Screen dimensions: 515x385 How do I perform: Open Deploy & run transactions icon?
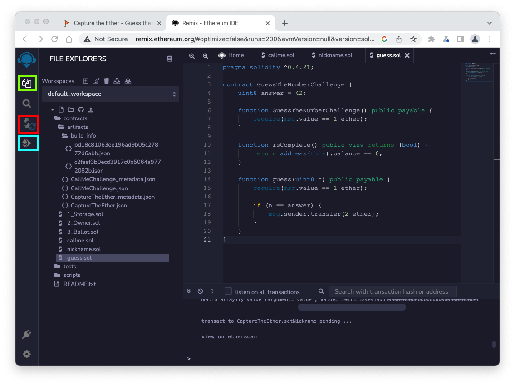tap(28, 143)
